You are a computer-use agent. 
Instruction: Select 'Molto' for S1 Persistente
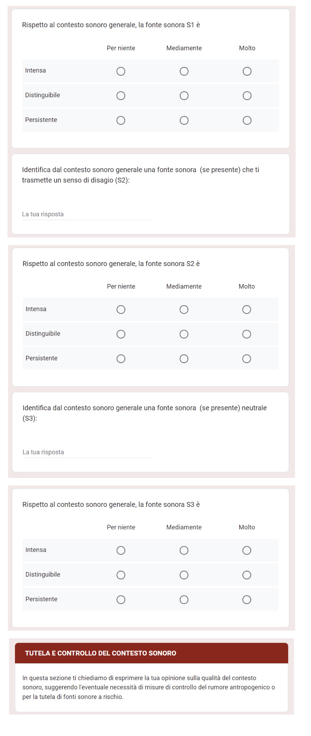pos(247,120)
